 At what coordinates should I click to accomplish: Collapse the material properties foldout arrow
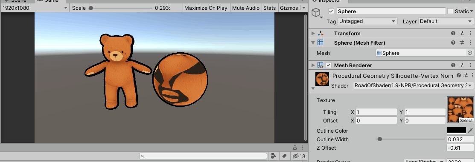point(313,88)
